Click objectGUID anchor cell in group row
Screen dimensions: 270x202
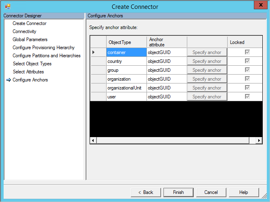click(167, 70)
